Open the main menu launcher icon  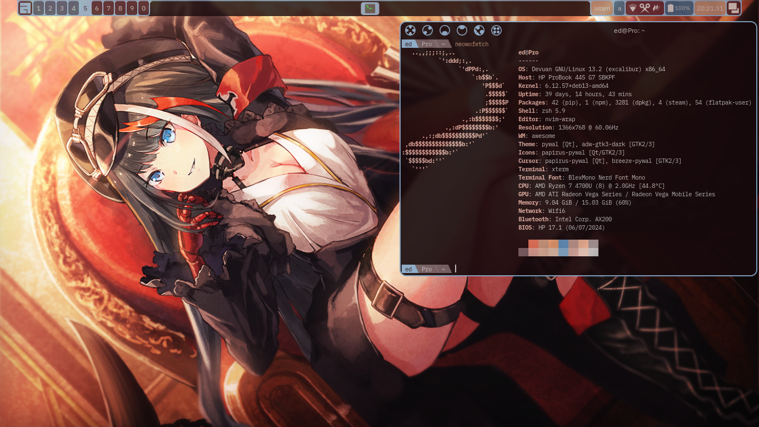(25, 8)
